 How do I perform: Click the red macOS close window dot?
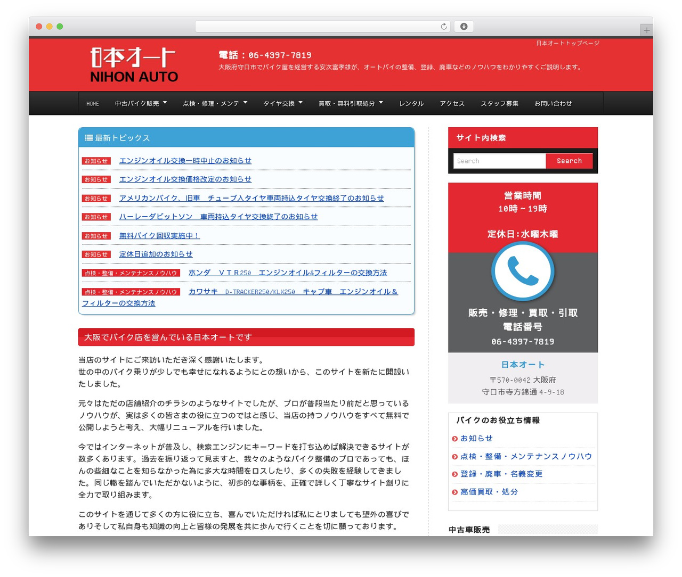pos(39,27)
